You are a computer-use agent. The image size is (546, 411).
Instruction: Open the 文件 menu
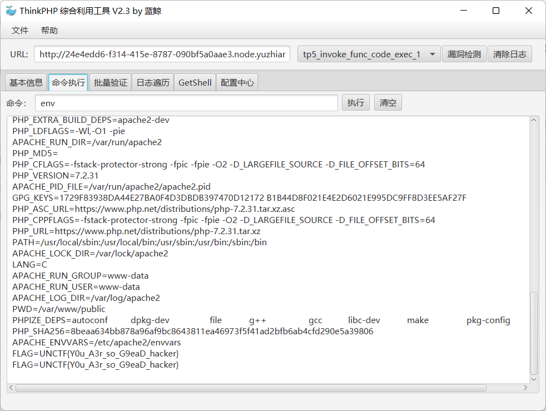[x=20, y=31]
